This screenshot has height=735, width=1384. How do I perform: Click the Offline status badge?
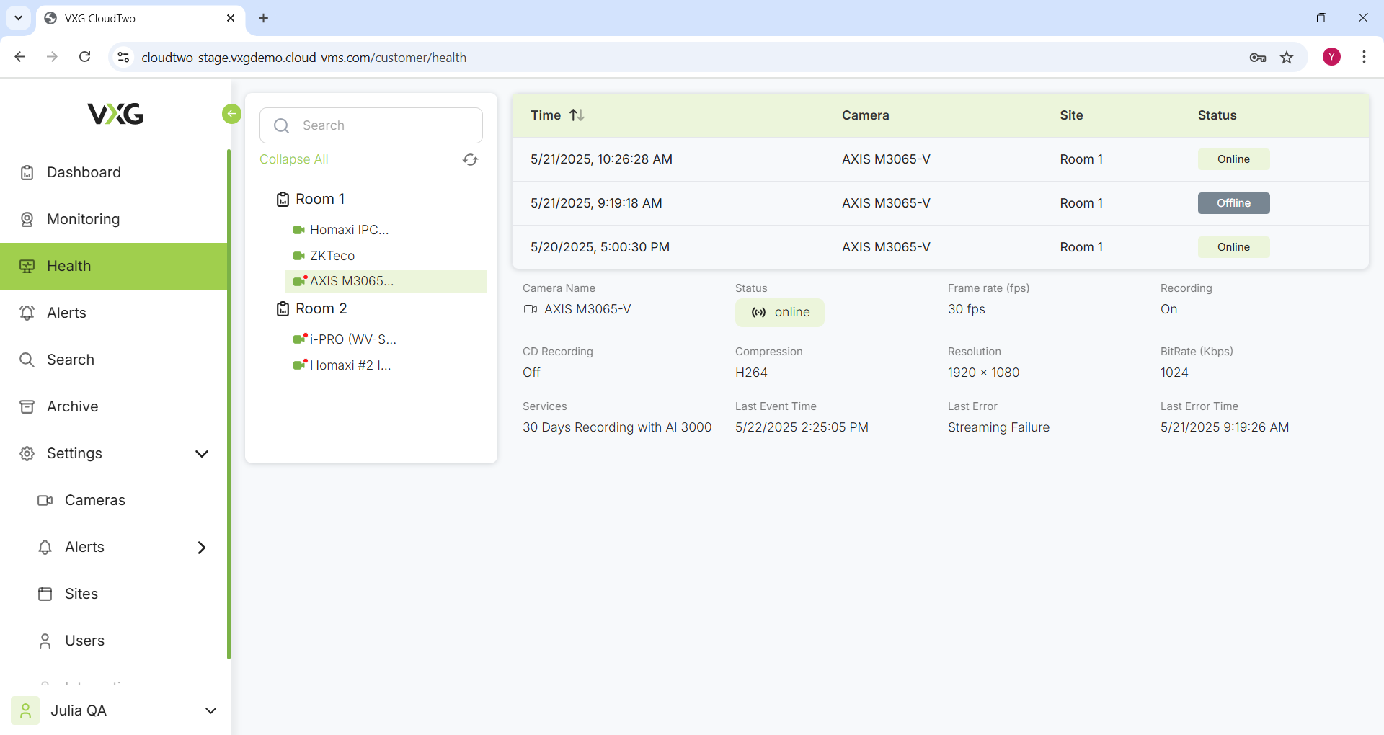[1233, 203]
